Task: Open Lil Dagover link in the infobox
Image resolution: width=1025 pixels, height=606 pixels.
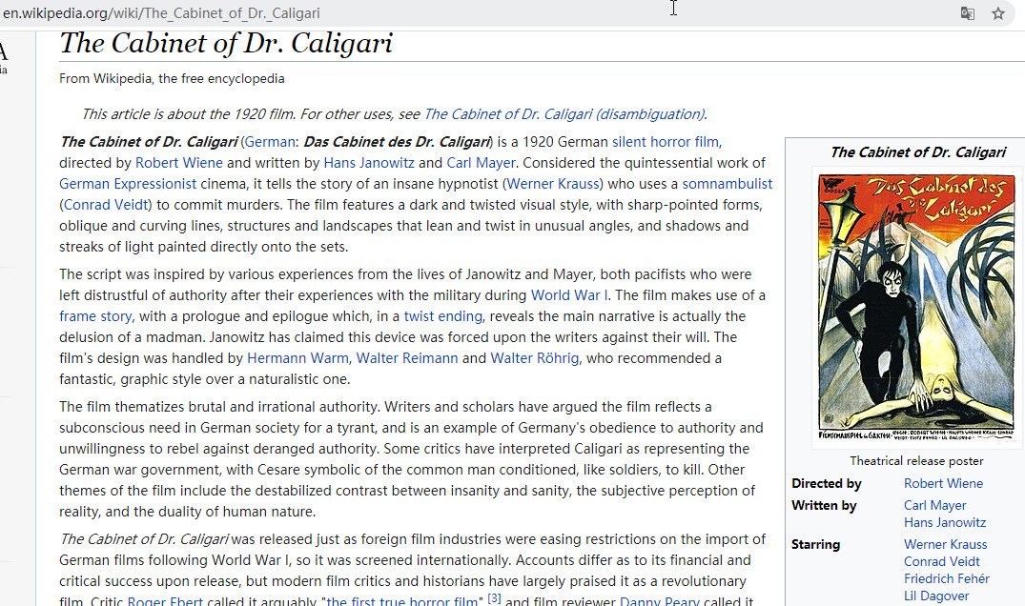Action: (x=936, y=596)
